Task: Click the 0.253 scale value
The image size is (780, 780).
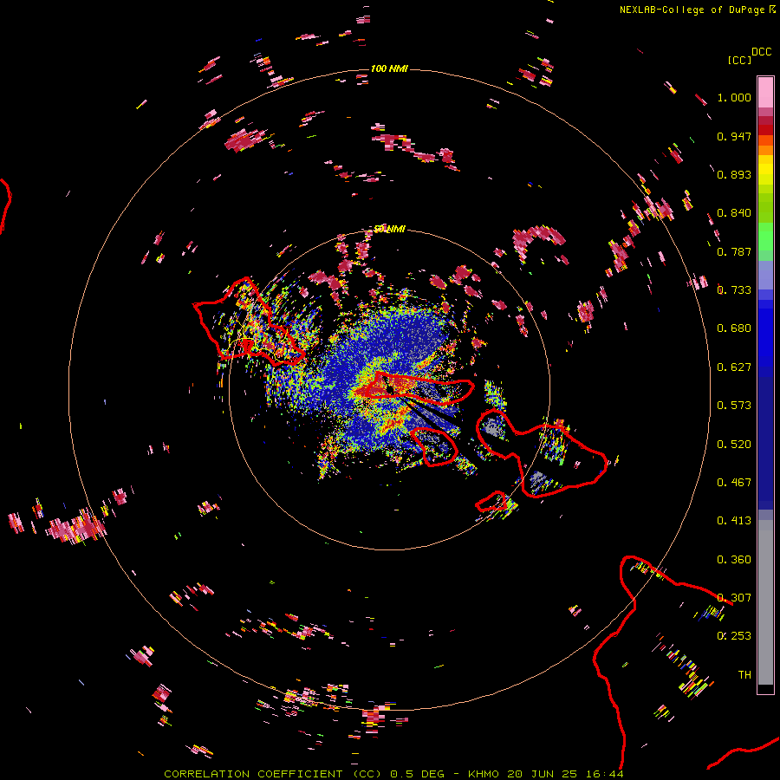Action: (x=734, y=636)
